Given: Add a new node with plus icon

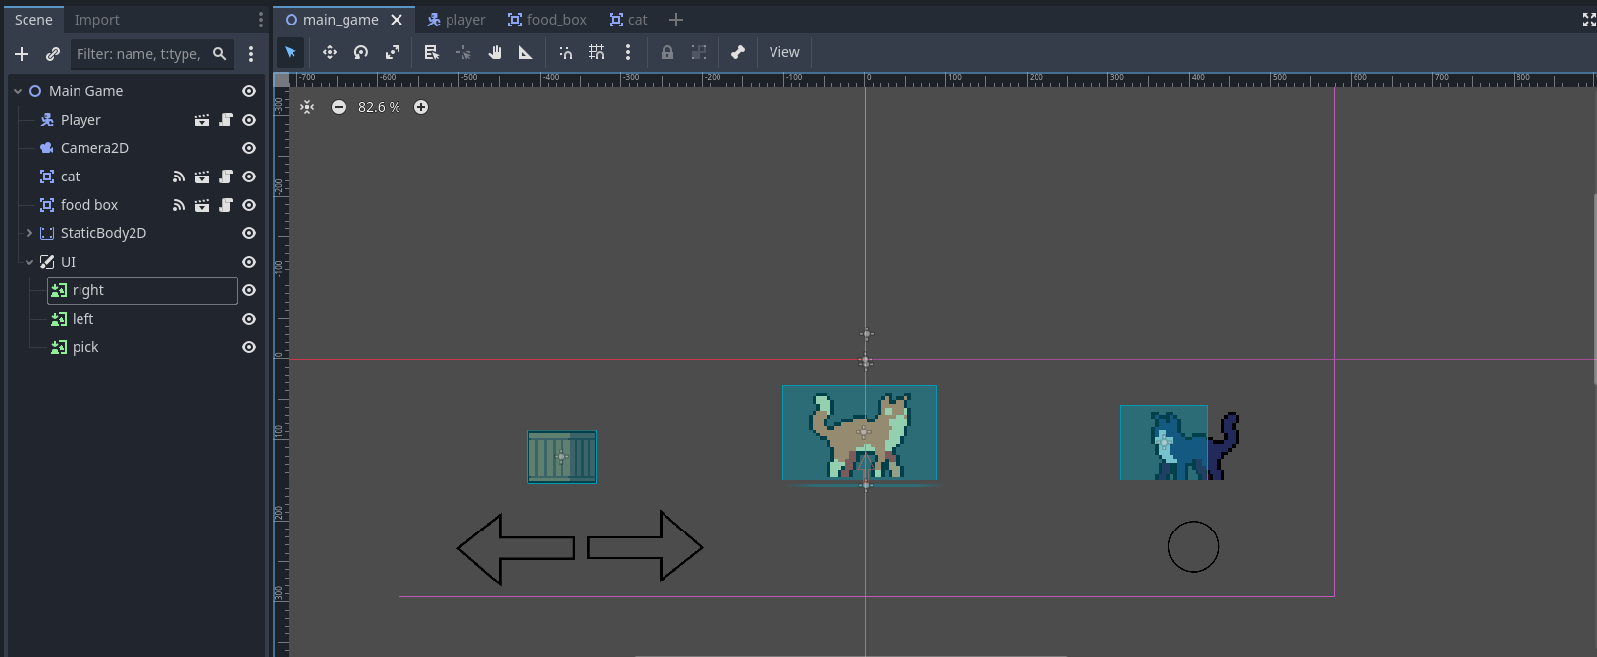Looking at the screenshot, I should pos(22,54).
